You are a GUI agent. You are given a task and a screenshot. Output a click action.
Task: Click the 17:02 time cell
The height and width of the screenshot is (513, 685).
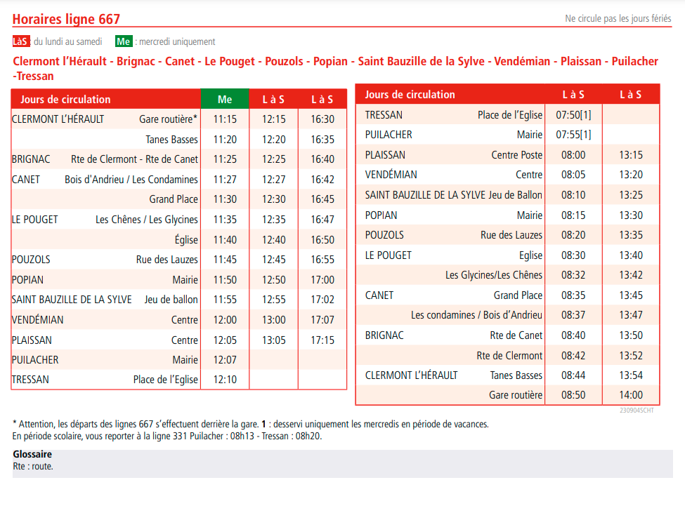[322, 299]
